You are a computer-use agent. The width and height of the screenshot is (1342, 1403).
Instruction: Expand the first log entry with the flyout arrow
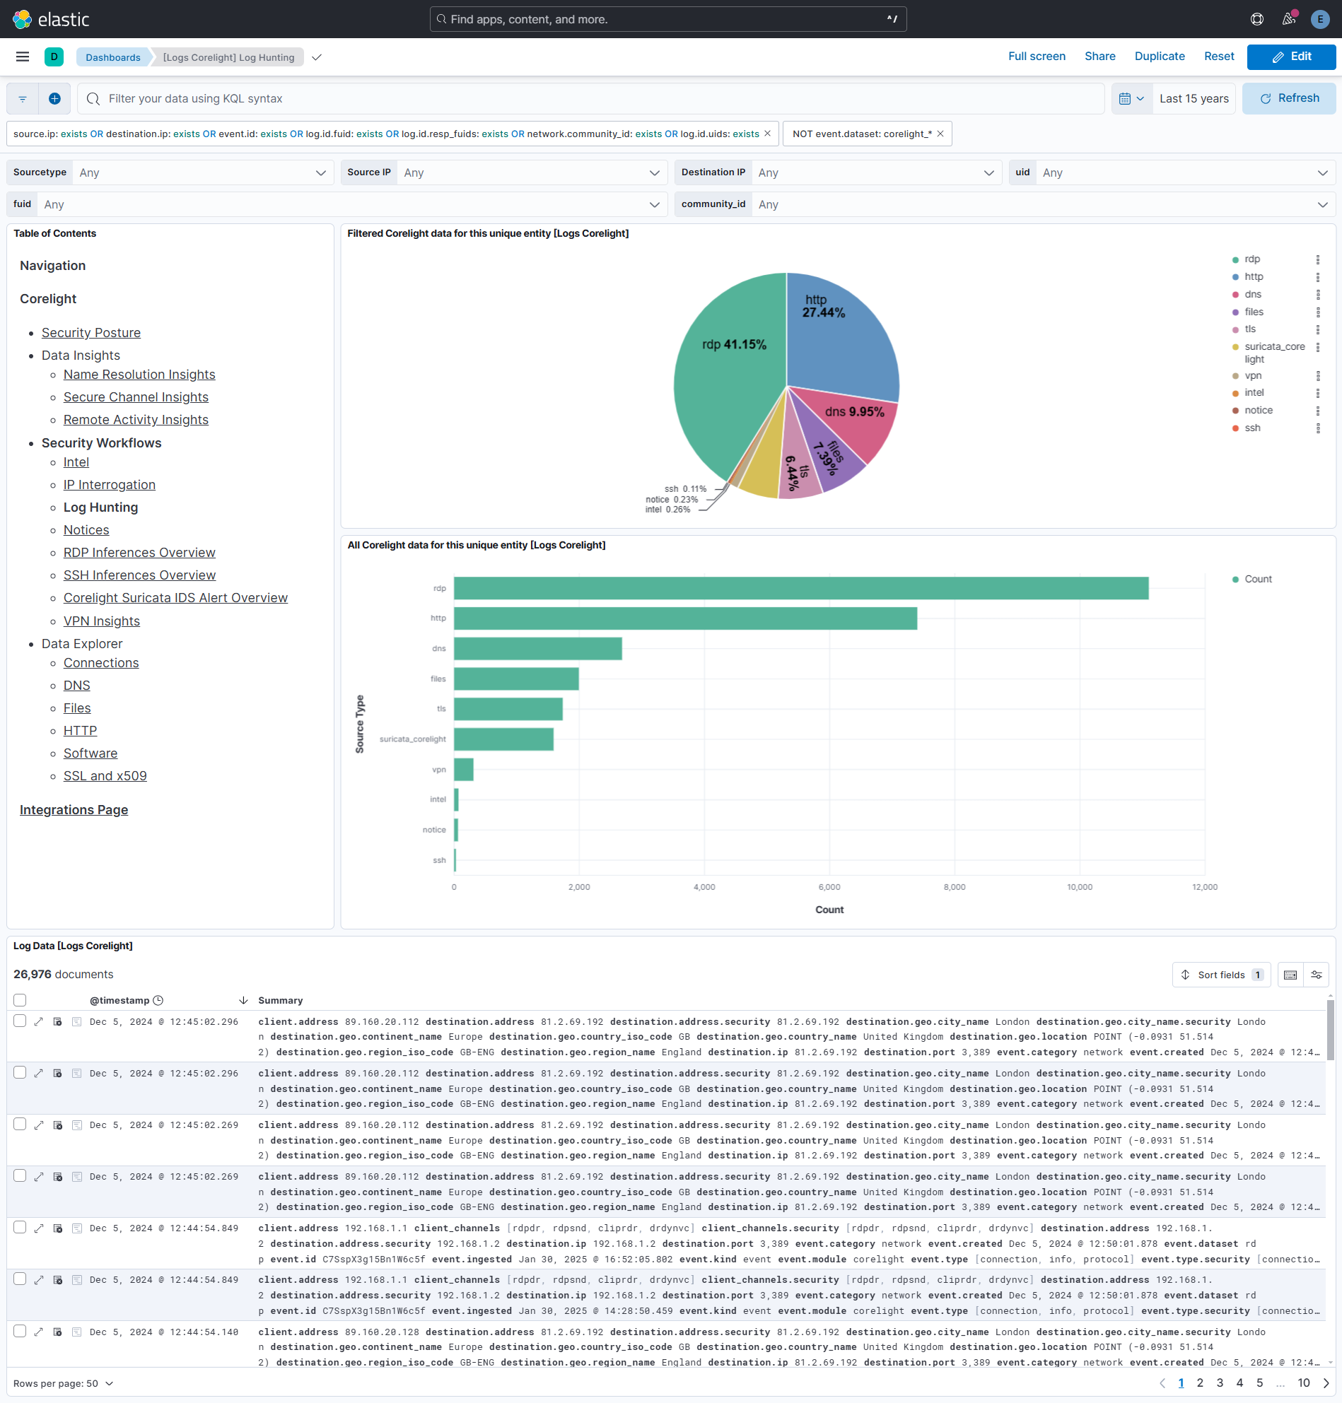point(39,1022)
